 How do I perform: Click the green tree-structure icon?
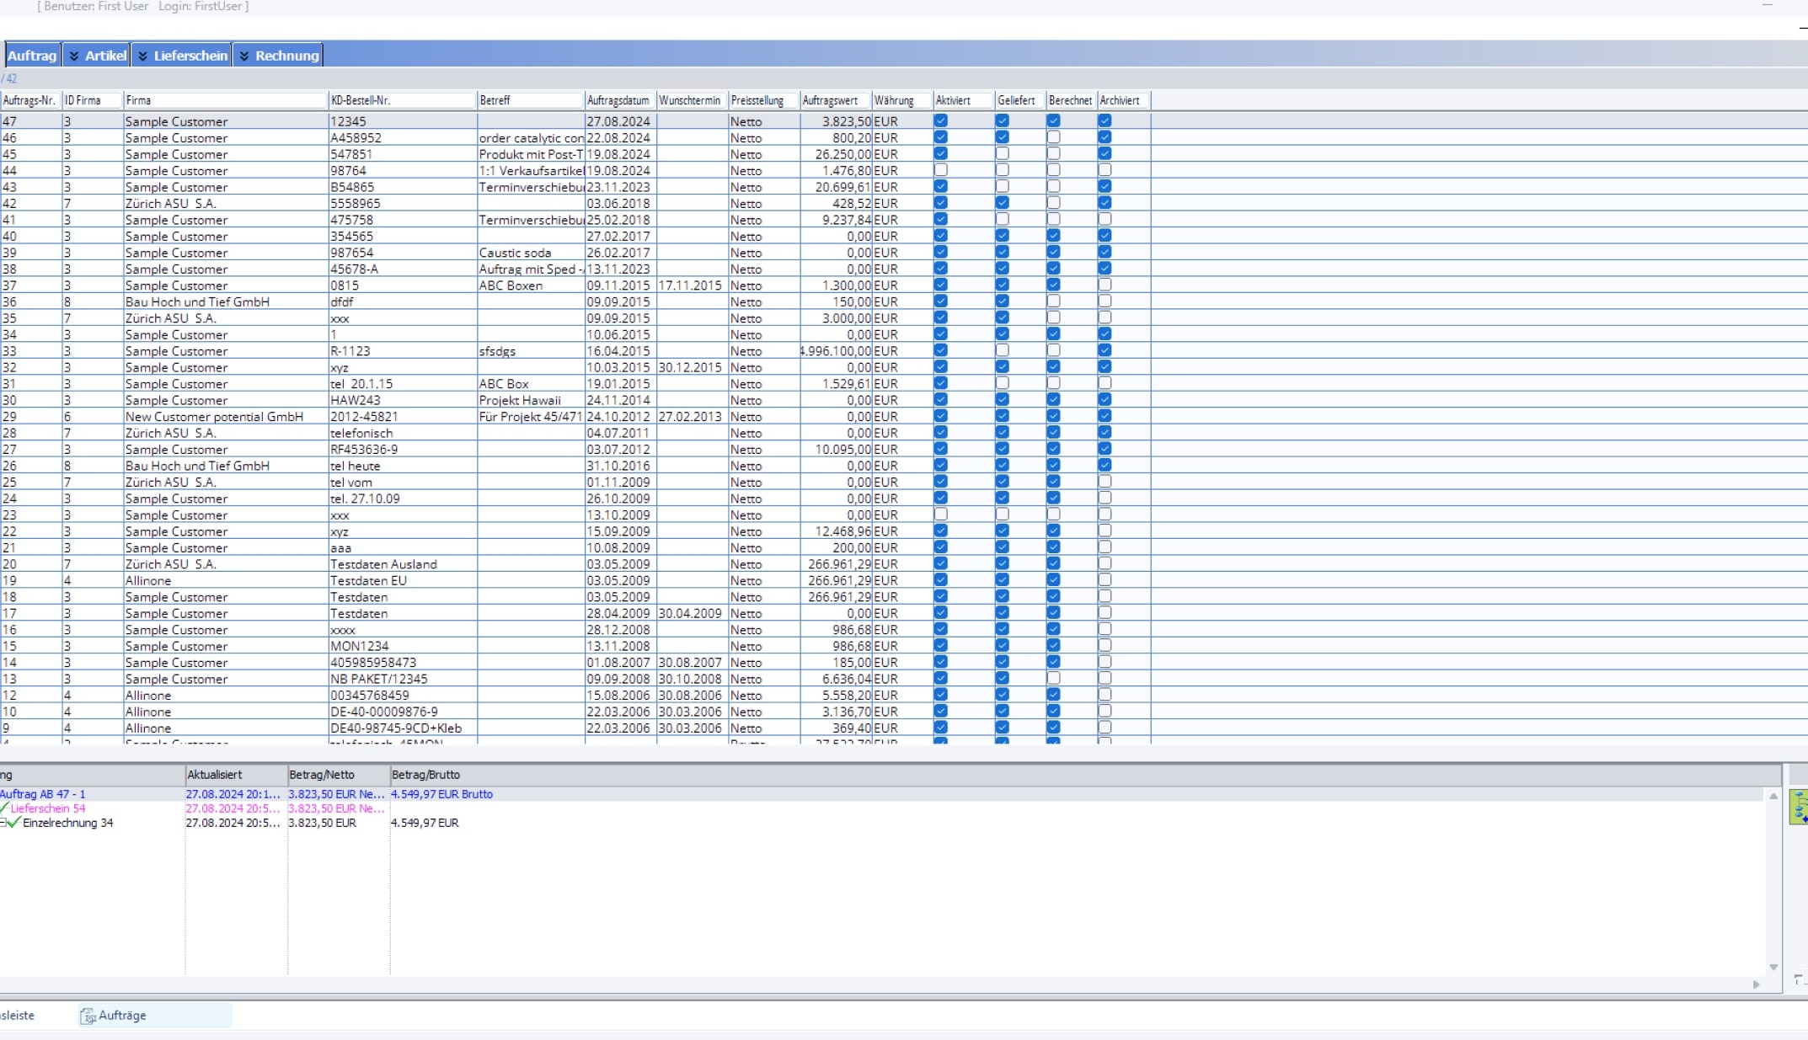coord(1799,807)
